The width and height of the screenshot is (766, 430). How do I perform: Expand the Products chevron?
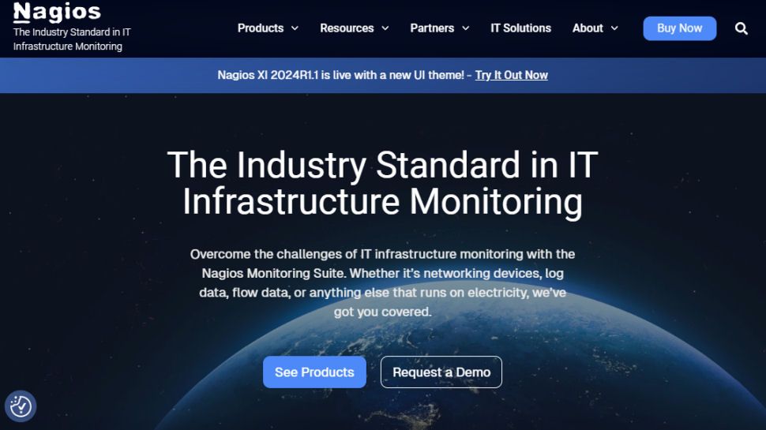(295, 28)
